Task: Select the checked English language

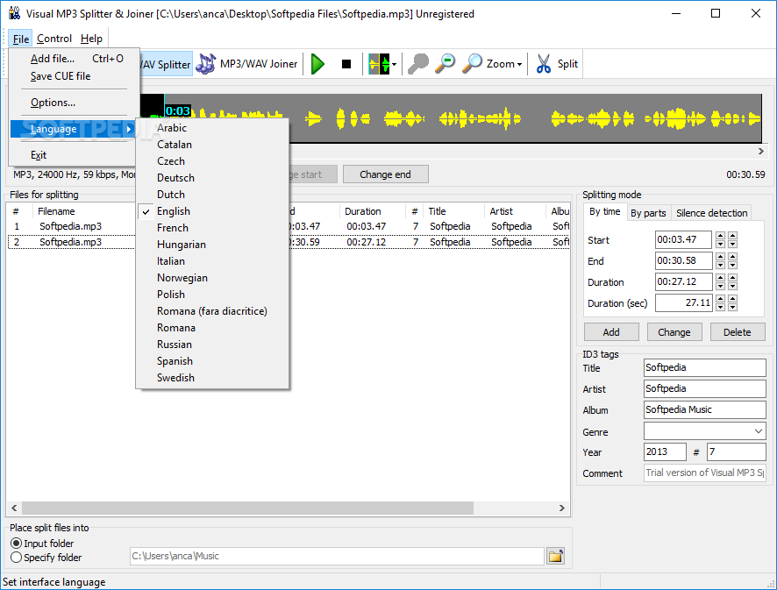Action: (212, 211)
